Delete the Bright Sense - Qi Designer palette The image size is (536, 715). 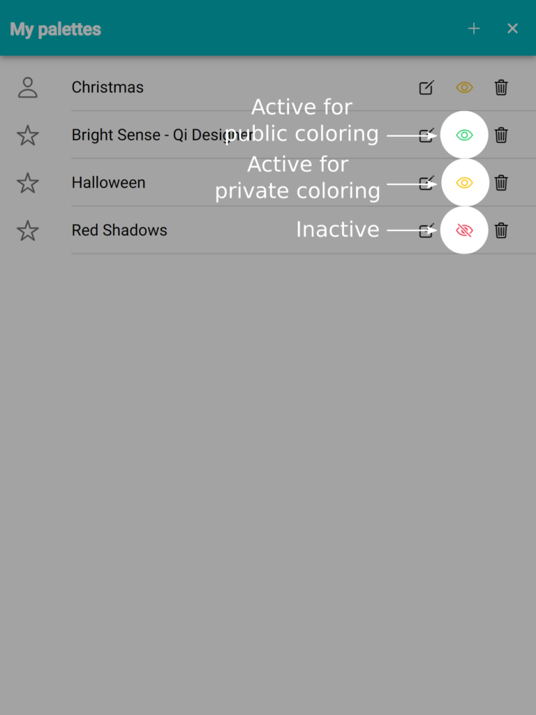tap(501, 135)
